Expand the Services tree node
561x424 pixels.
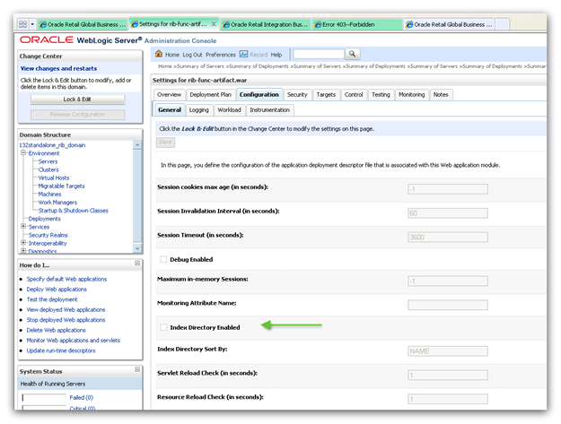point(23,227)
